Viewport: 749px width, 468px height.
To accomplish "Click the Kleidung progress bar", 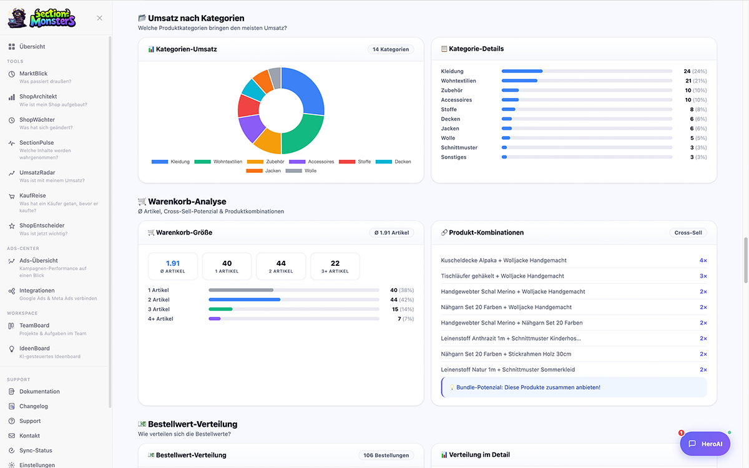I will coord(587,71).
